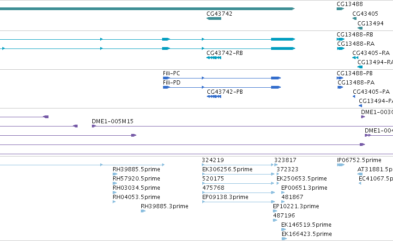Image resolution: width=393 pixels, height=241 pixels.
Task: Click the CG13488 gene arrow glyph
Action: click(340, 9)
